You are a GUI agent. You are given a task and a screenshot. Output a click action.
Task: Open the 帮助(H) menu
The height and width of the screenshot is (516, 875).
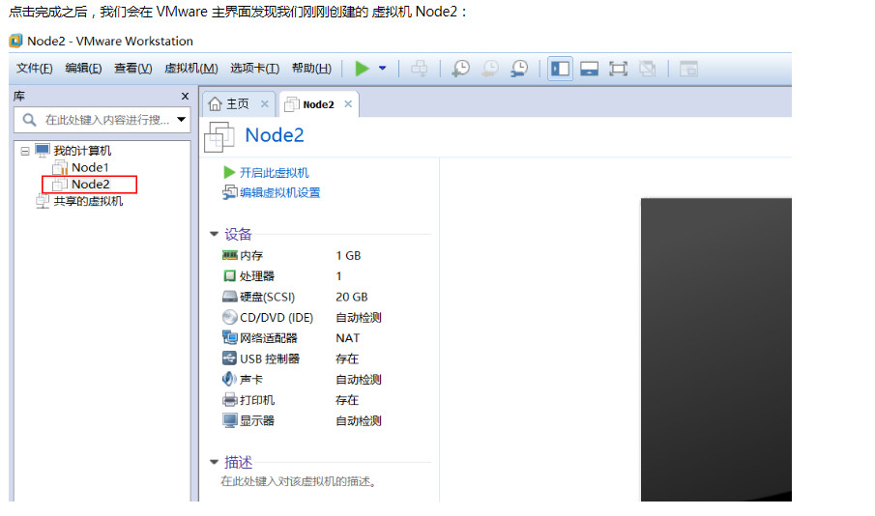pos(311,68)
